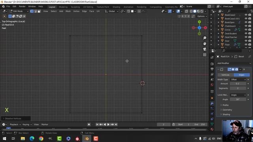Open Add Modifier dropdown
Screen dimensions: 253x142
pos(234,63)
